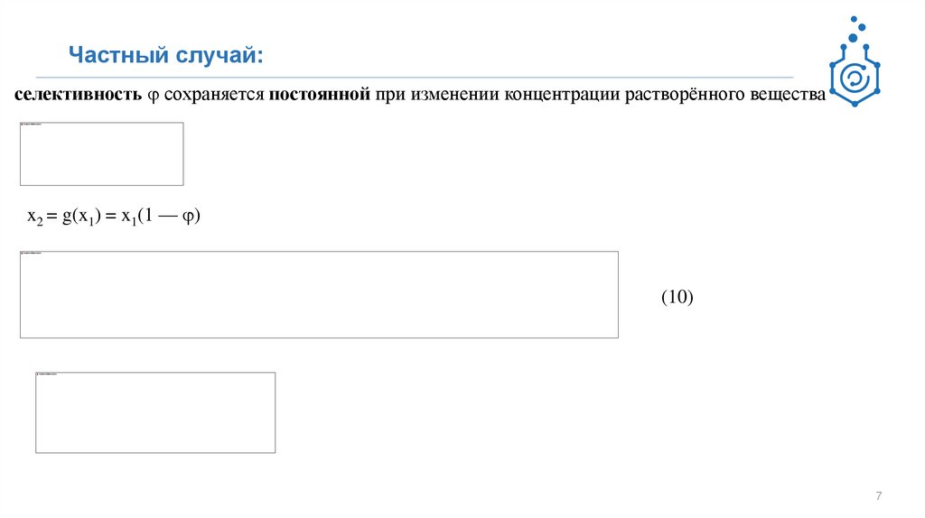Image resolution: width=925 pixels, height=518 pixels.
Task: Click the spiral inside the flask logo
Action: [x=854, y=80]
